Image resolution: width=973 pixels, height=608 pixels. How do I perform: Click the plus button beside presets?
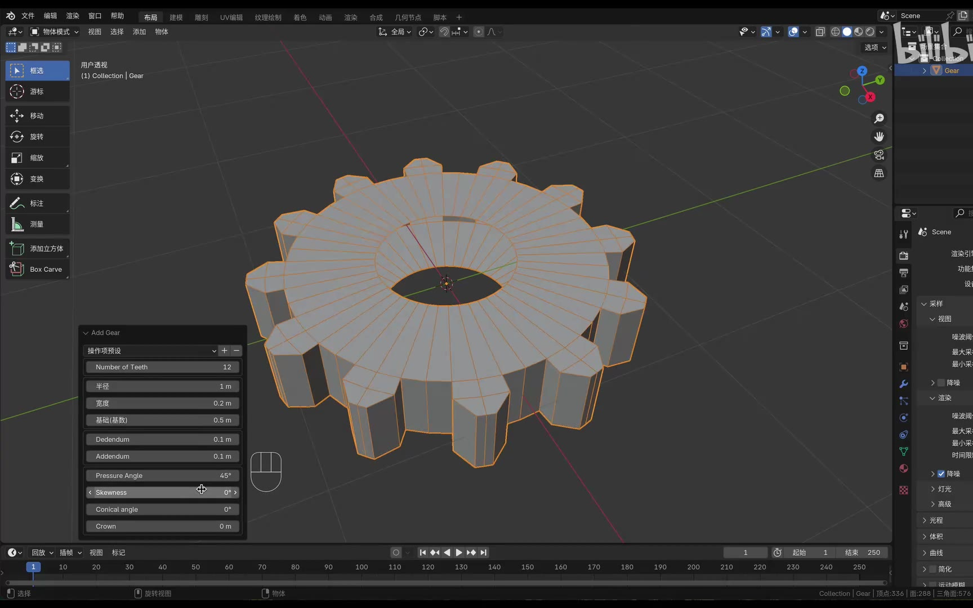(x=225, y=351)
